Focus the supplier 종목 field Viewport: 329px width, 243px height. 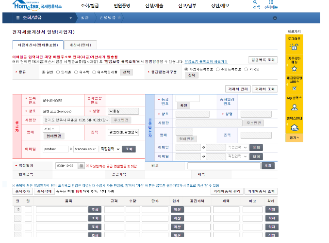click(x=123, y=132)
